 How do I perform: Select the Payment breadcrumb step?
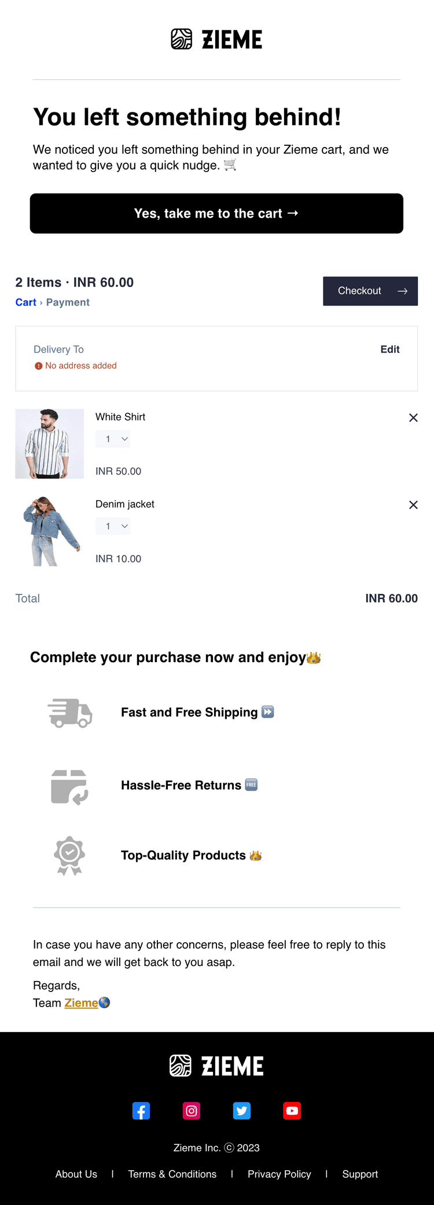pyautogui.click(x=68, y=302)
